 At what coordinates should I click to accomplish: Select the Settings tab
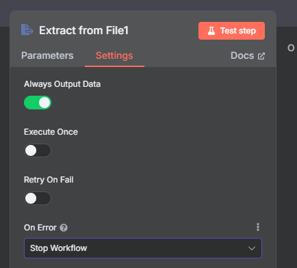pyautogui.click(x=114, y=55)
